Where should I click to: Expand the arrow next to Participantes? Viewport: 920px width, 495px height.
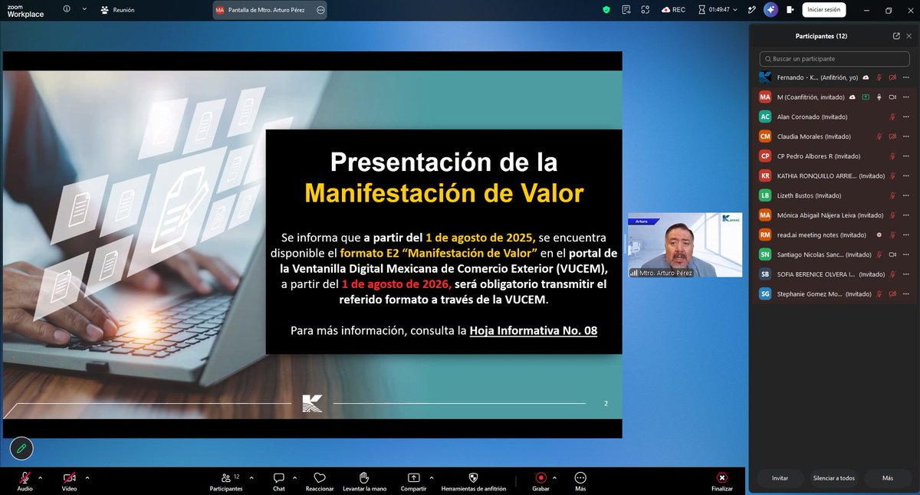pos(250,477)
